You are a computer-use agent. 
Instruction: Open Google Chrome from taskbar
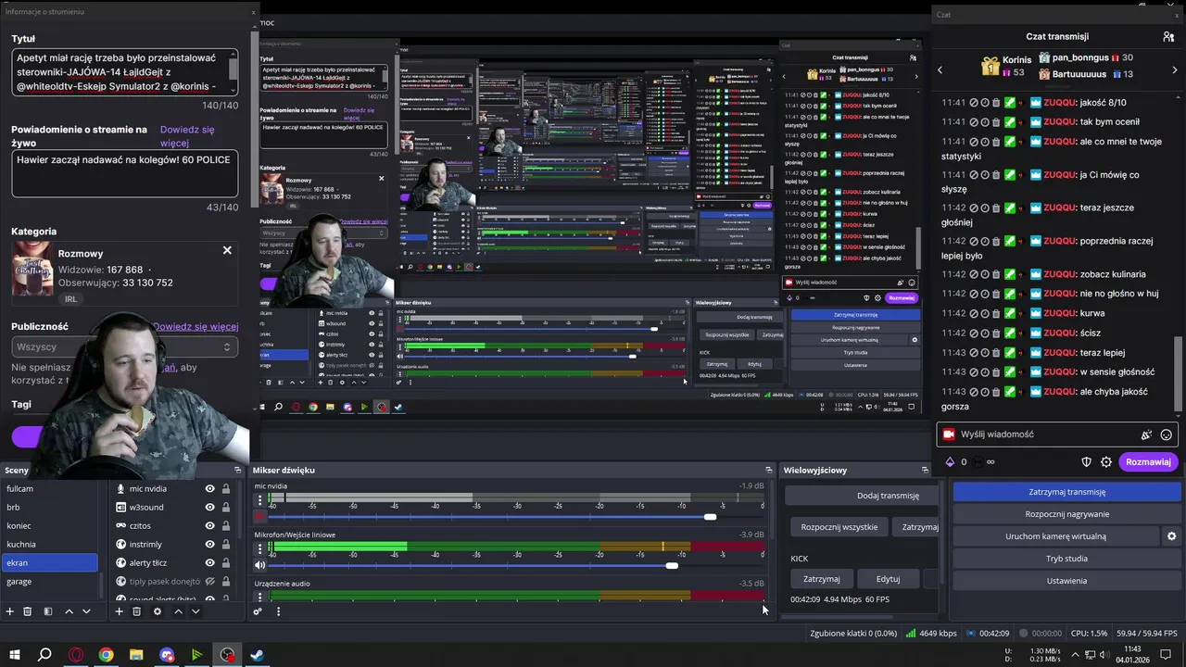coord(107,655)
